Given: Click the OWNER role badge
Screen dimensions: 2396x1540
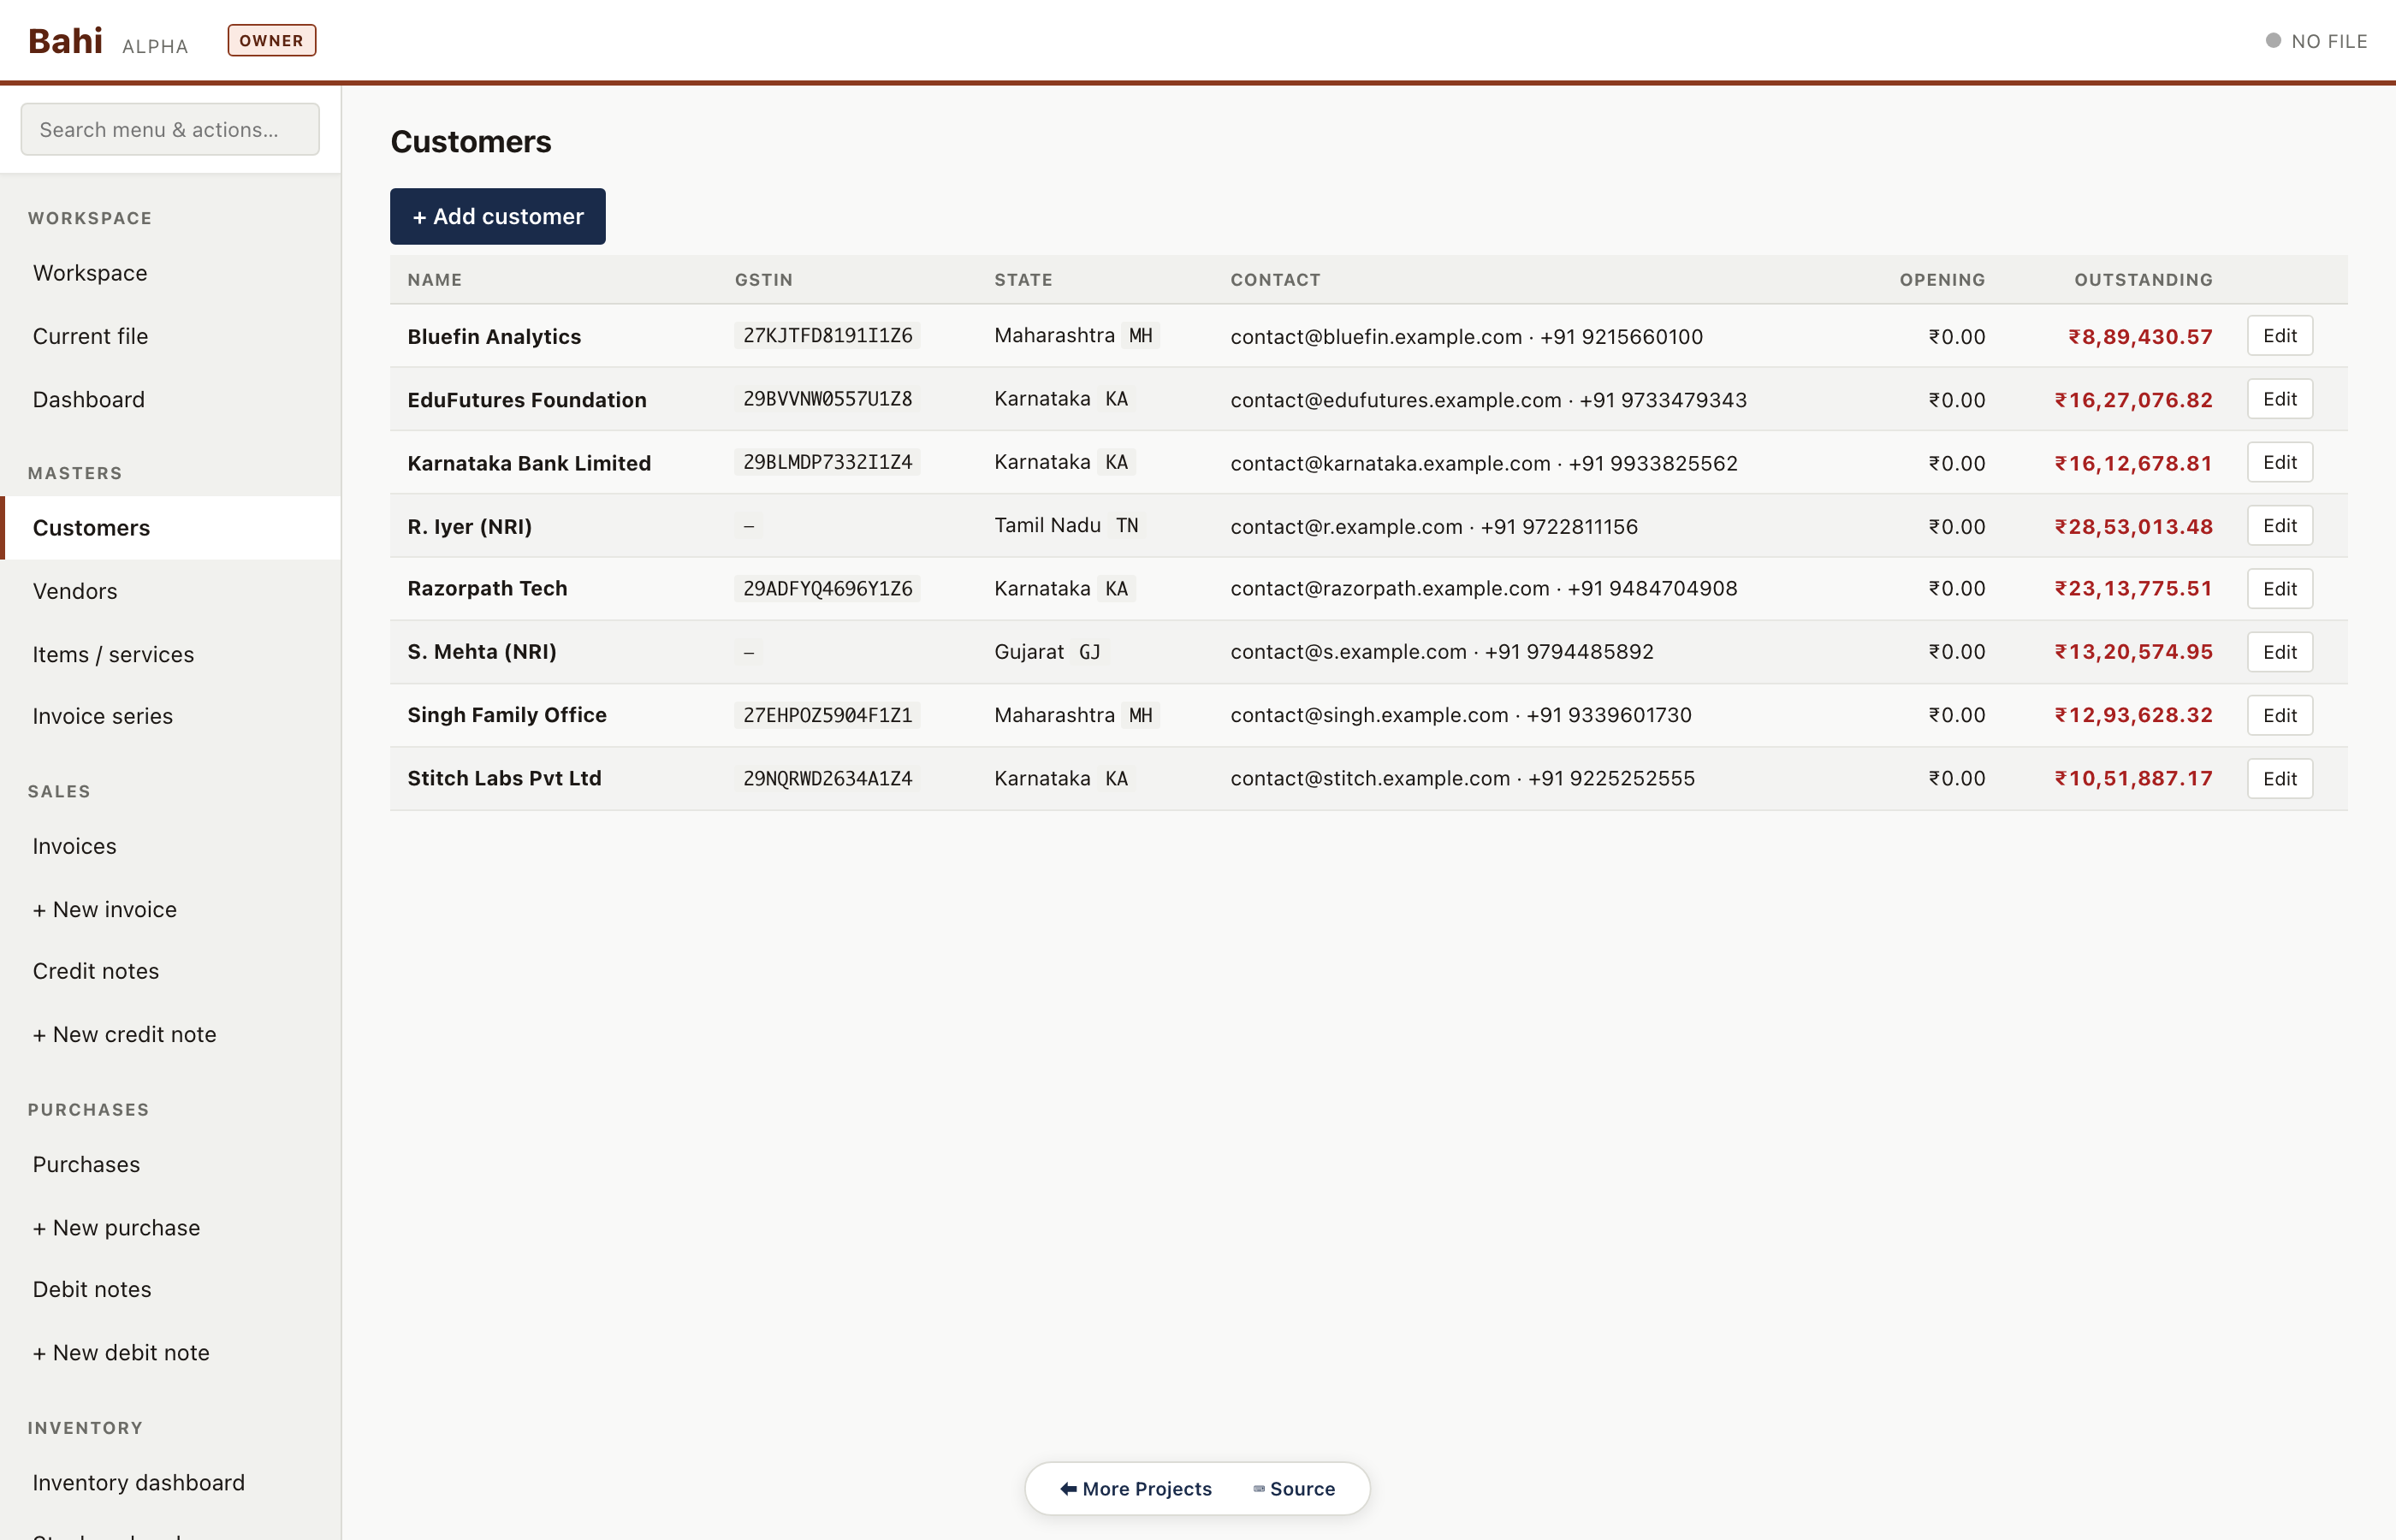Looking at the screenshot, I should click(x=271, y=40).
